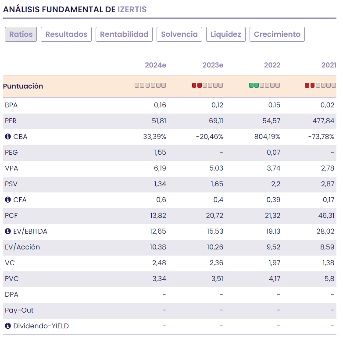Screen dimensions: 343x345
Task: Click the Puntuación row label
Action: click(x=23, y=86)
